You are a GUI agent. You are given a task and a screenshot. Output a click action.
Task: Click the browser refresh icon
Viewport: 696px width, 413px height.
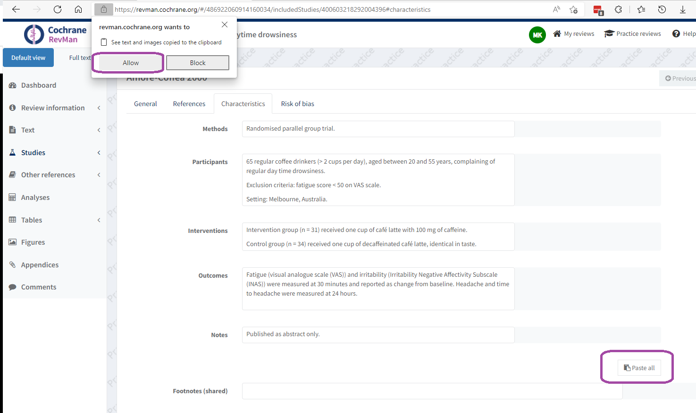[58, 9]
